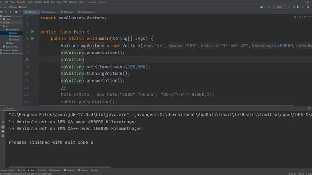Open the View menu

[x=13, y=2]
